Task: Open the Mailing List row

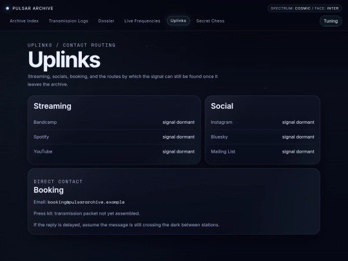Action: pos(262,151)
